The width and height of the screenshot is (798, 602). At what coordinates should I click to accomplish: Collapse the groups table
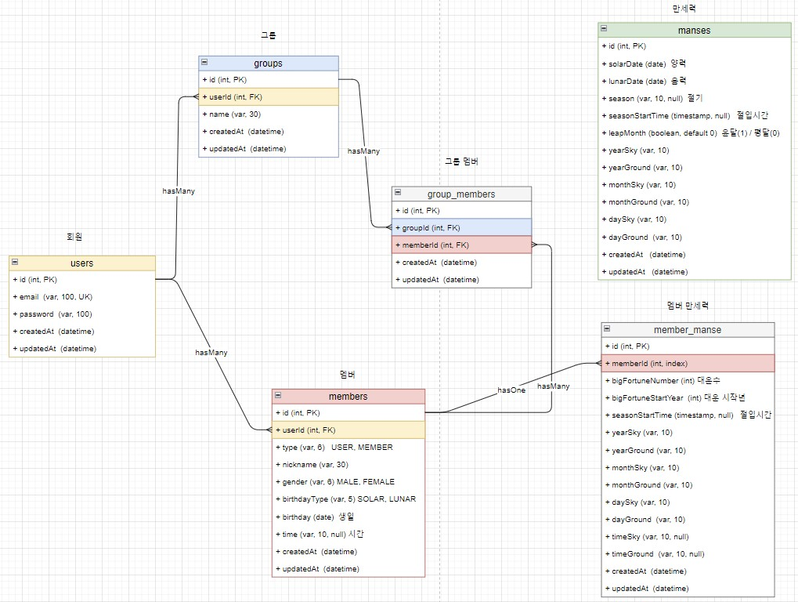(204, 62)
